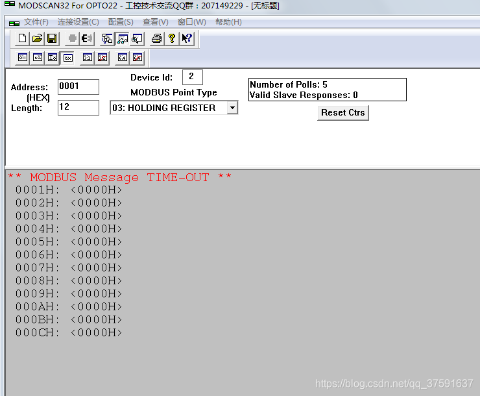The width and height of the screenshot is (480, 396).
Task: Click the Length input field
Action: [78, 108]
